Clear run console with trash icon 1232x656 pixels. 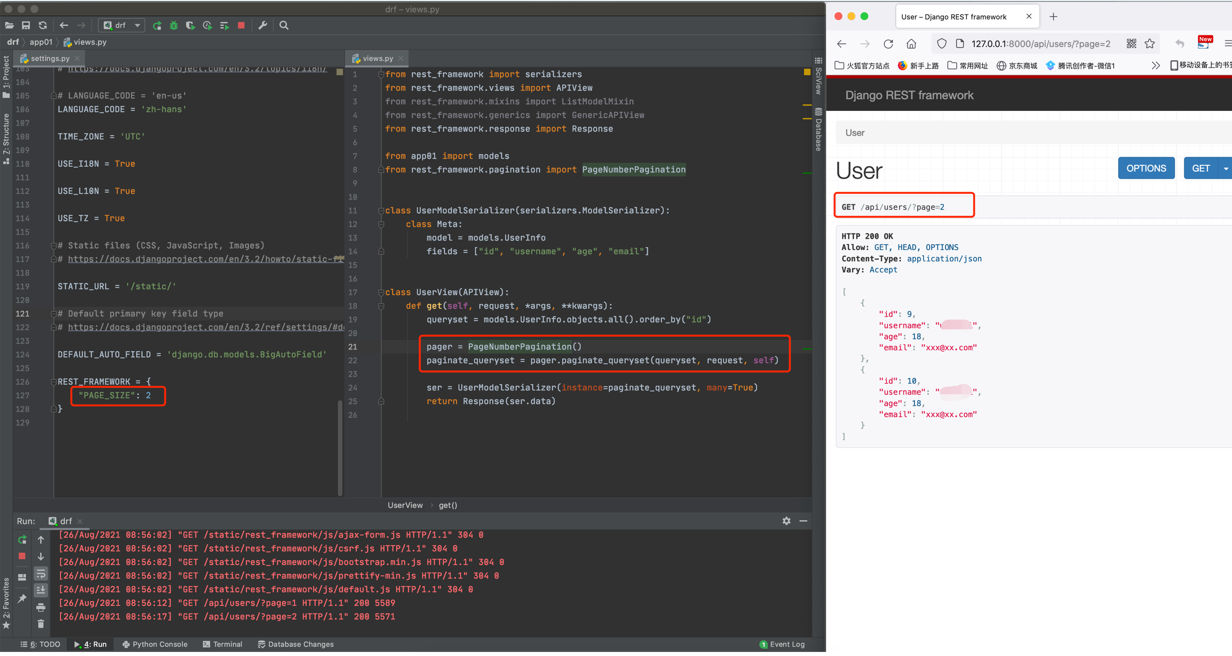pos(41,624)
